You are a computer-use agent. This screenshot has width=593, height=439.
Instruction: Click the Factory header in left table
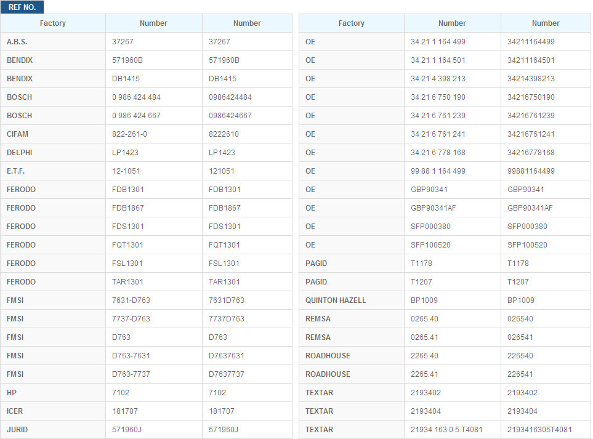coord(53,23)
